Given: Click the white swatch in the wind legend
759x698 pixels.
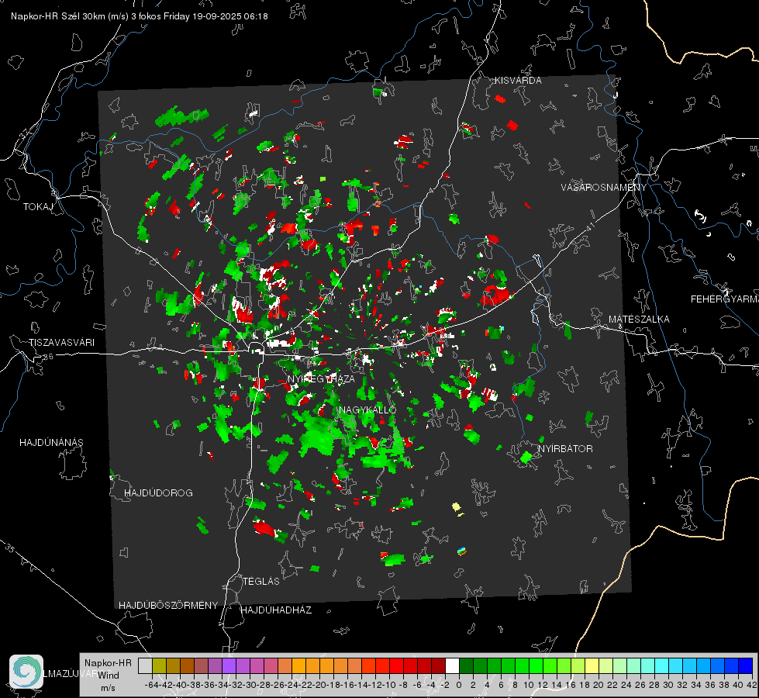Looking at the screenshot, I should [x=452, y=665].
